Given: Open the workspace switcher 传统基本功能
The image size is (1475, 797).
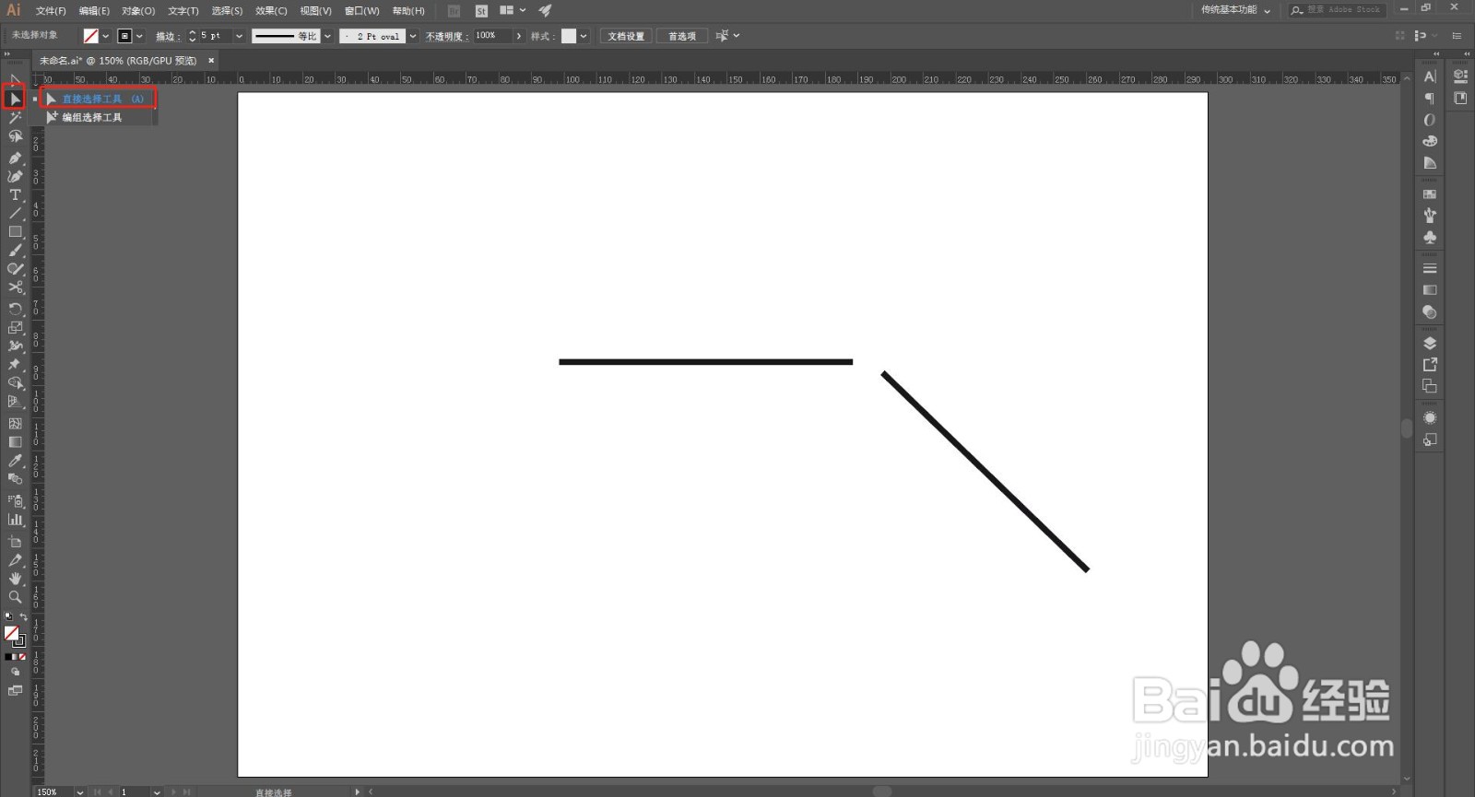Looking at the screenshot, I should point(1235,10).
